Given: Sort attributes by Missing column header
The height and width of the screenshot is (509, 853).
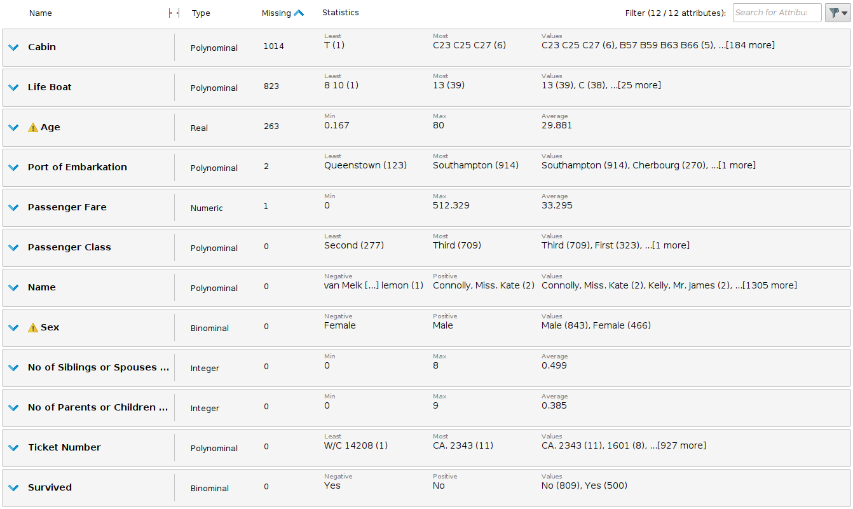Looking at the screenshot, I should click(276, 13).
